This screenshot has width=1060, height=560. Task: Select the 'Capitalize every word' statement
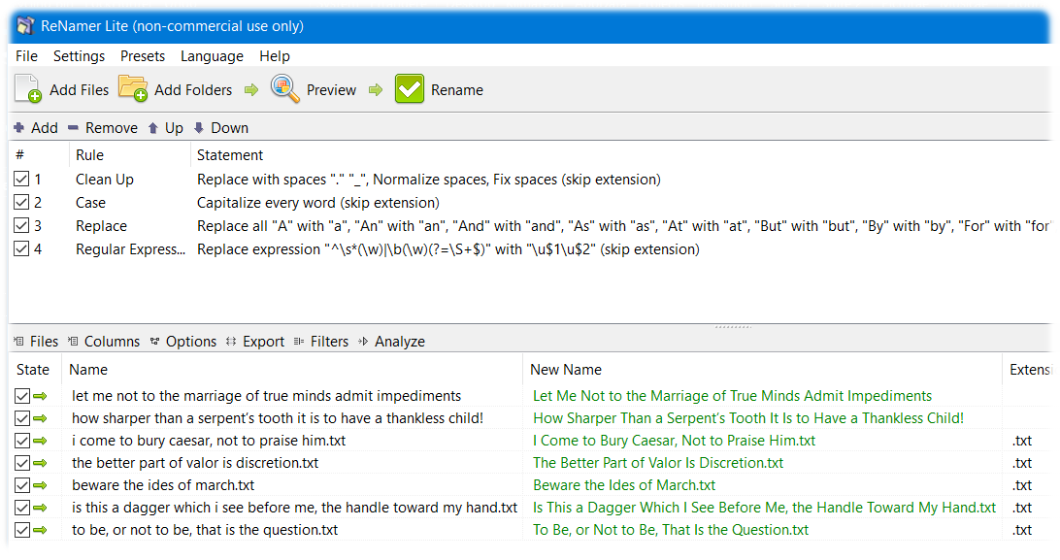click(x=317, y=203)
